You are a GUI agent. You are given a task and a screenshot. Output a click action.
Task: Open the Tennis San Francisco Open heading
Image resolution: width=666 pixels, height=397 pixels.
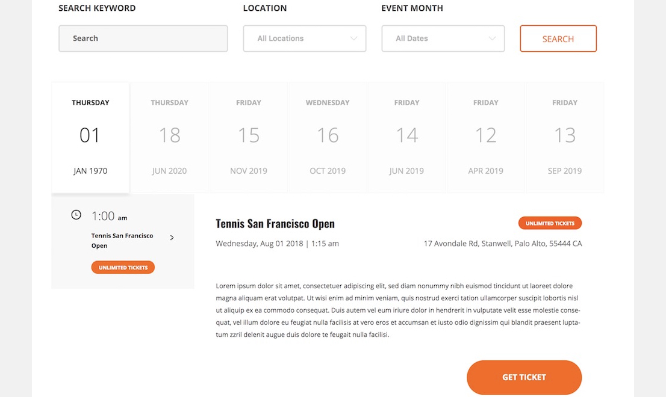tap(275, 224)
